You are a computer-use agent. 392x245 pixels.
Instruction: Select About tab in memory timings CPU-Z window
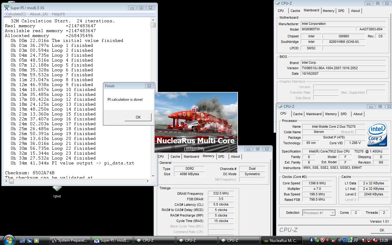(x=235, y=156)
